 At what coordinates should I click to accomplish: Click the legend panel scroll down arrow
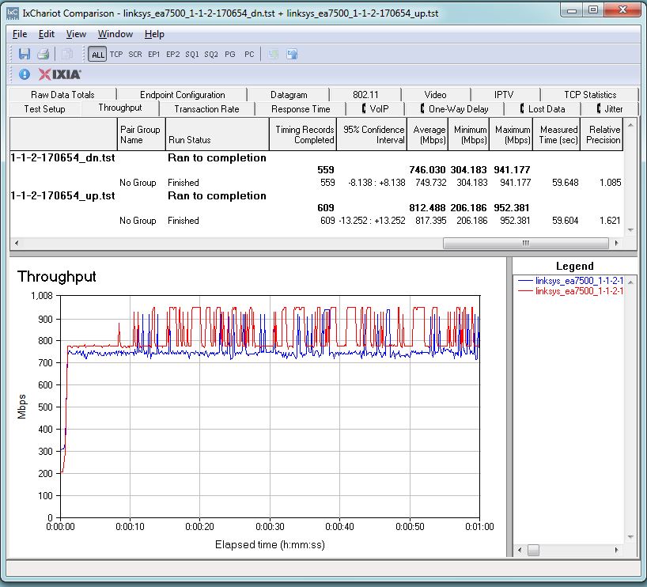(630, 537)
